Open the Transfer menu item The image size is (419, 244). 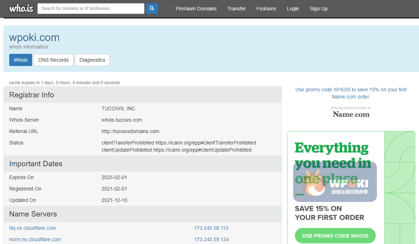tap(236, 9)
